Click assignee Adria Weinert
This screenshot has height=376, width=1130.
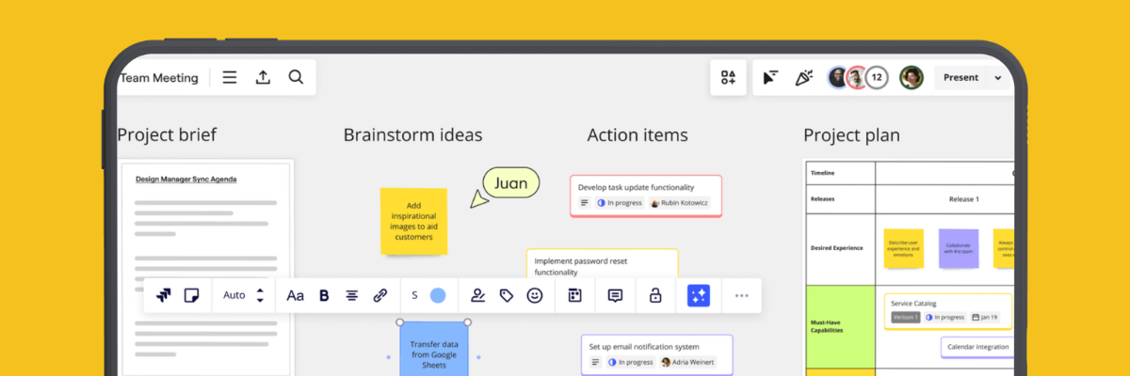687,362
